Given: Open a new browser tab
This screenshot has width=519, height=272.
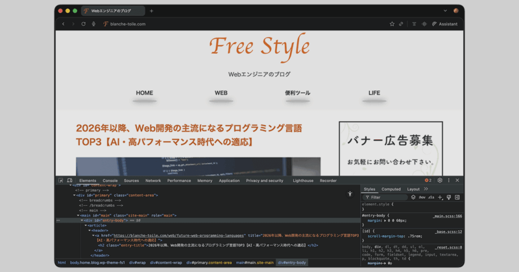Looking at the screenshot, I should [151, 11].
